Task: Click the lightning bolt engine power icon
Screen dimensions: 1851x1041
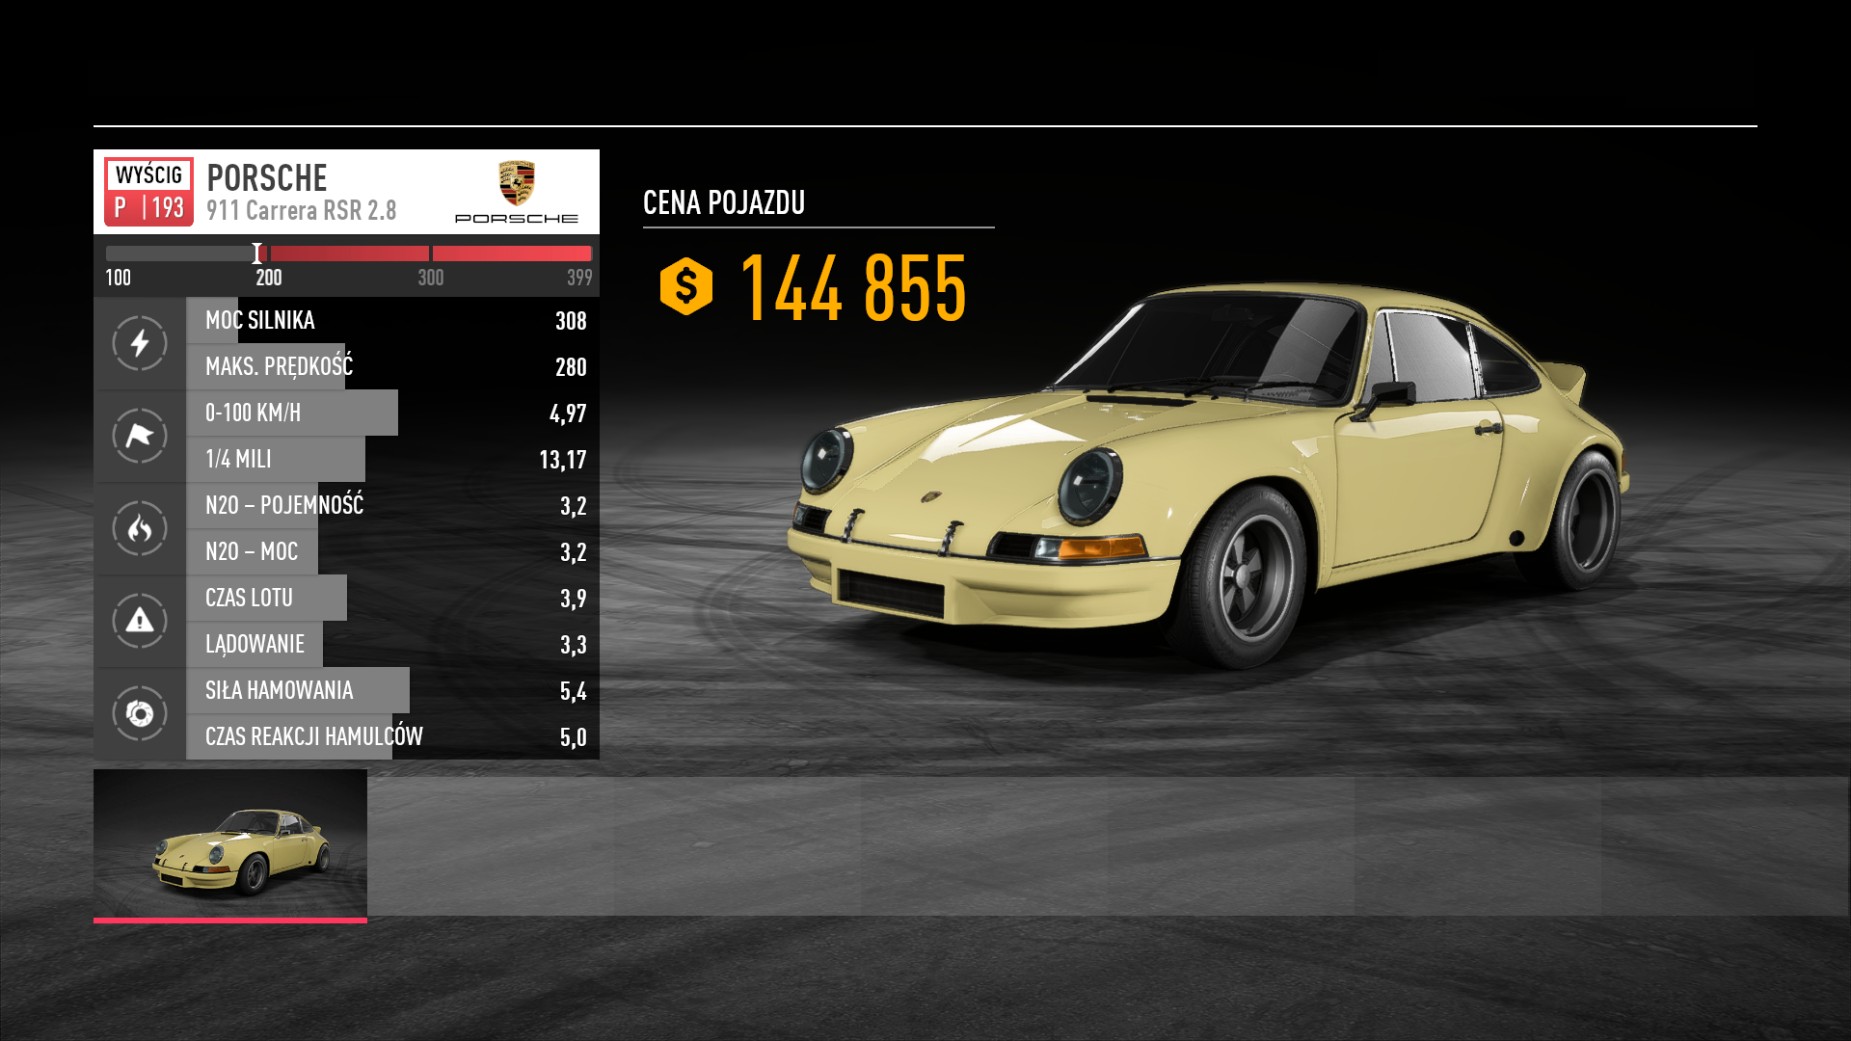Action: [x=140, y=343]
